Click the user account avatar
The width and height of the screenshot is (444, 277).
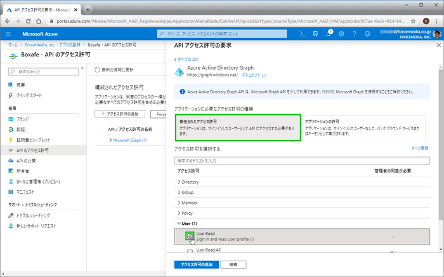point(437,34)
